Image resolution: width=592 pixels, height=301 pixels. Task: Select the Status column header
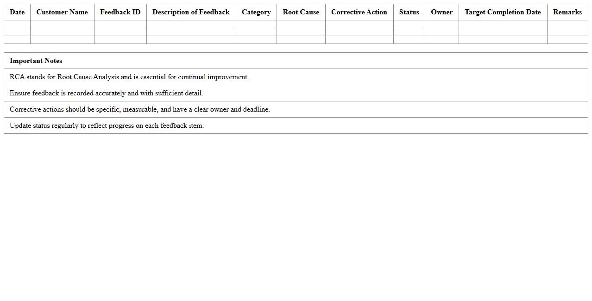pos(409,12)
